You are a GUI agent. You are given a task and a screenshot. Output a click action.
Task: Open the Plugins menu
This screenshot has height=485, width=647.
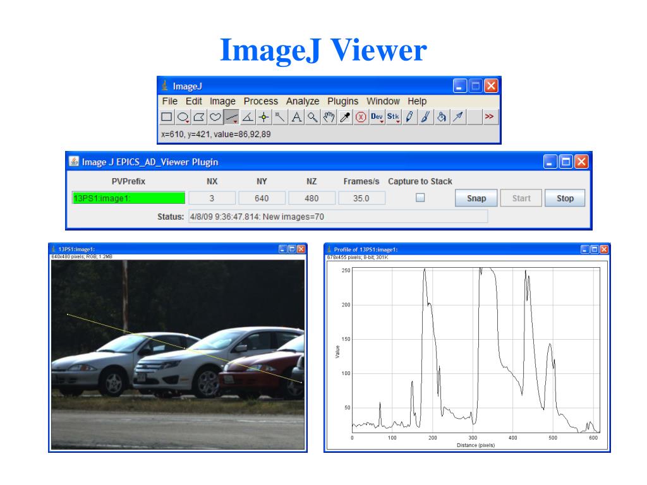342,101
